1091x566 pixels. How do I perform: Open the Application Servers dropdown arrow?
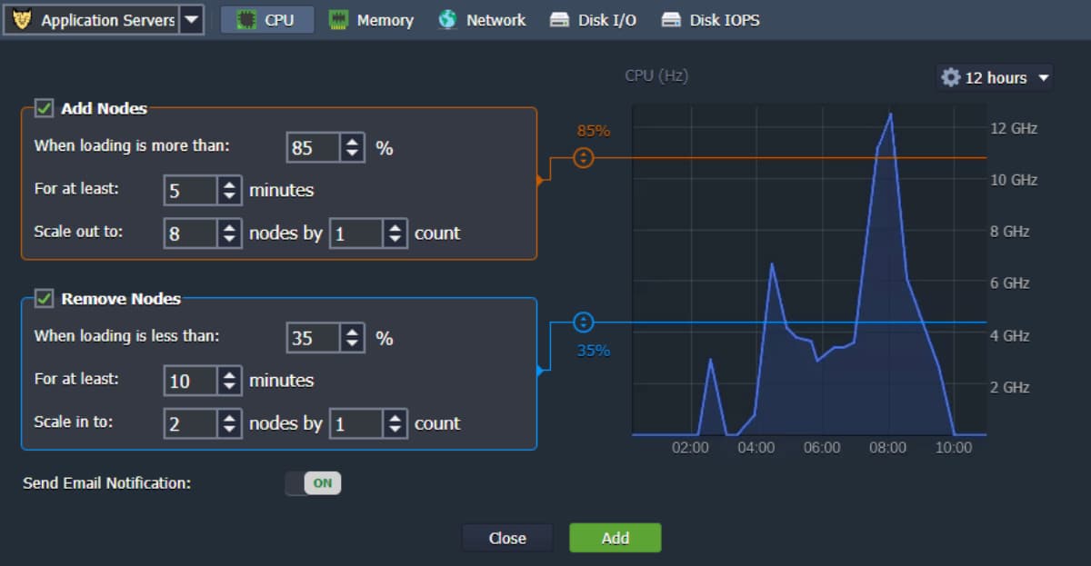point(191,20)
